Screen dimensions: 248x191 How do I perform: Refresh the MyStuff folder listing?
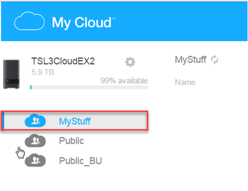[214, 59]
